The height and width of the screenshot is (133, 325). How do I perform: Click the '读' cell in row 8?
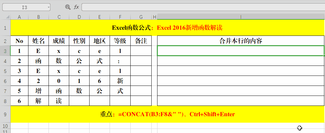pos(59,101)
